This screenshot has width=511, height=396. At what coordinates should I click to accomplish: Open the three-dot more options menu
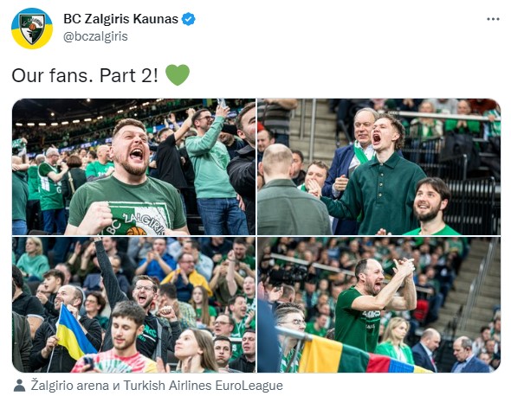click(493, 19)
